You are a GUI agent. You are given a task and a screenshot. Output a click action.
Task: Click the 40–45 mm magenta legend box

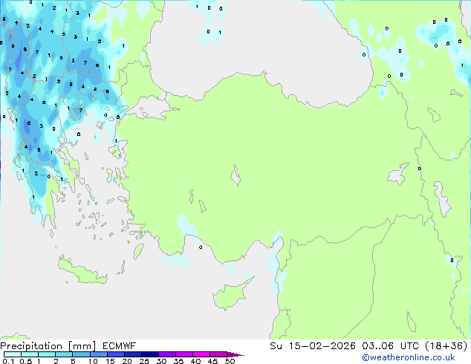tap(201, 354)
